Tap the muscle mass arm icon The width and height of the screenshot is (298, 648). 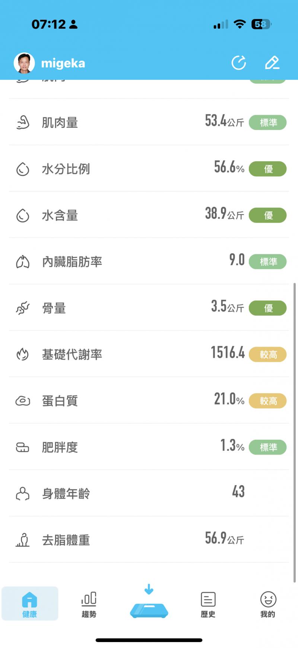23,122
